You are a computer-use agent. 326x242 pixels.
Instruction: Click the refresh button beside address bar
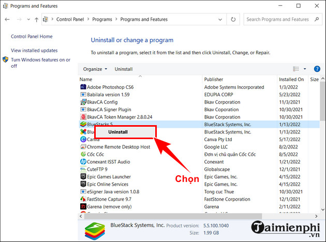pyautogui.click(x=233, y=19)
